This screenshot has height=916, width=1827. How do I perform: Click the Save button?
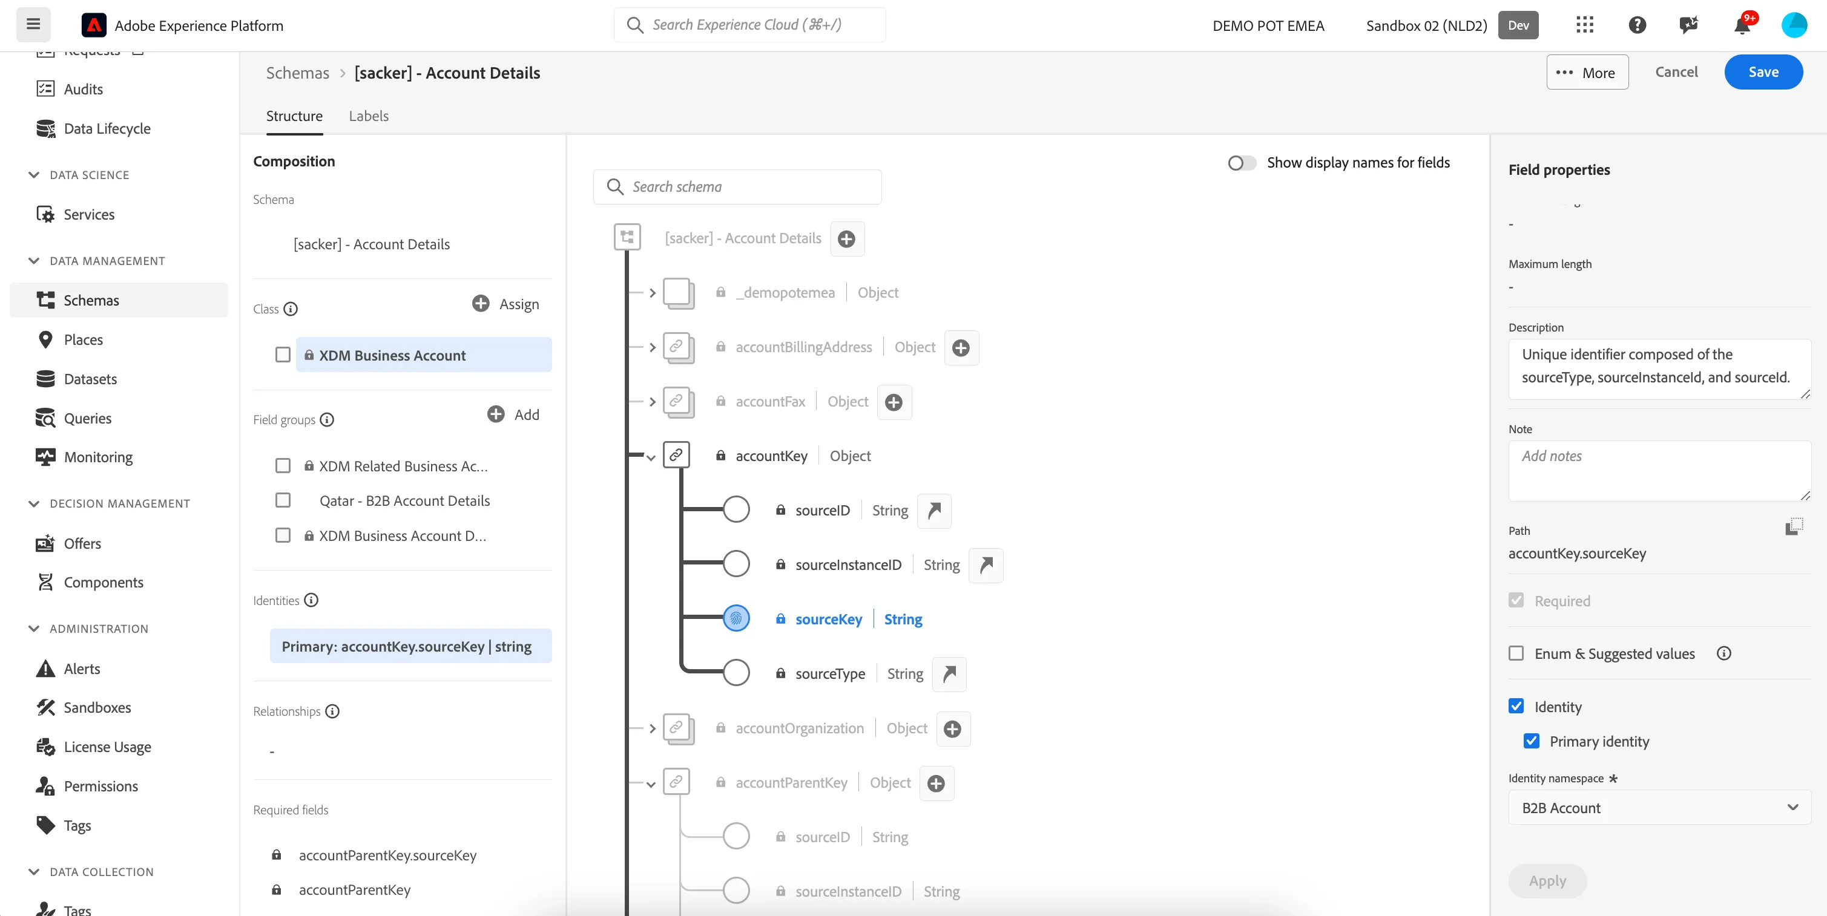point(1763,71)
